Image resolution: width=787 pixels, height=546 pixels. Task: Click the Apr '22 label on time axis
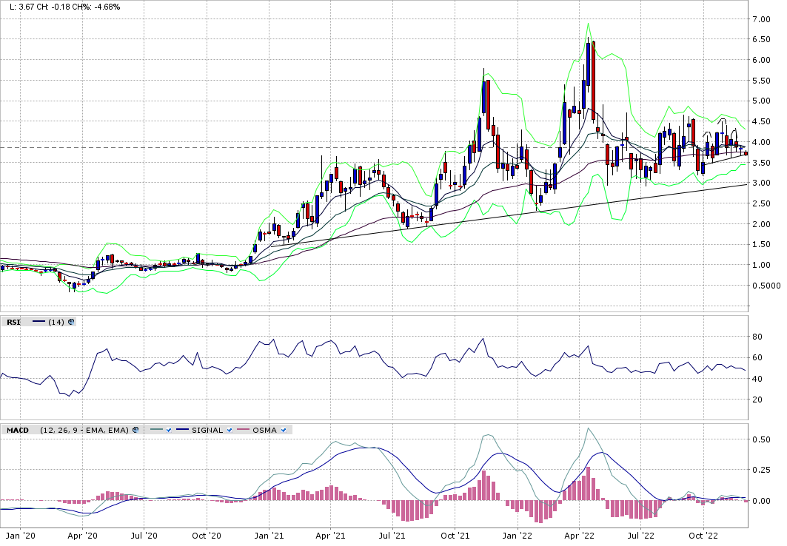(x=580, y=535)
